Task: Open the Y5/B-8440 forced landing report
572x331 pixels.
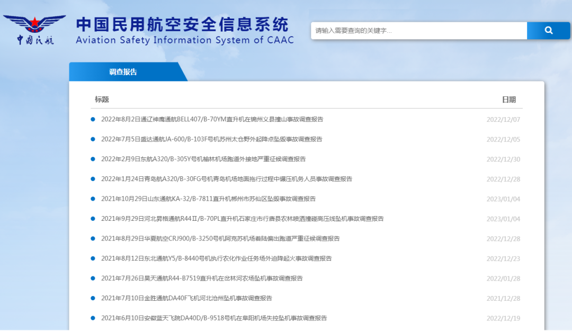Action: (216, 258)
